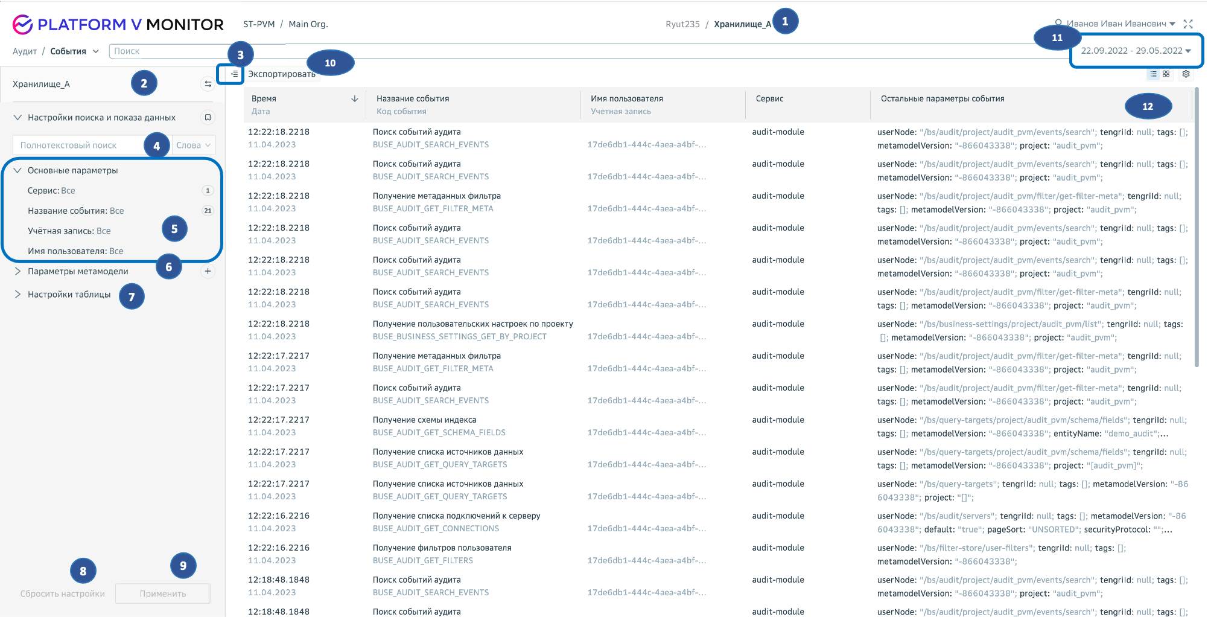Click the Экспортировать button
This screenshot has height=617, width=1208.
coord(281,74)
